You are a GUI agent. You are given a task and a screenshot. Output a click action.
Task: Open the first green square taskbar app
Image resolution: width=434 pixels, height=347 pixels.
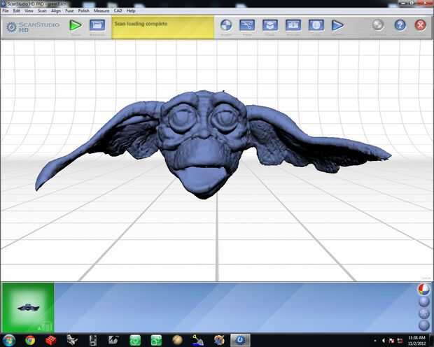click(x=135, y=341)
